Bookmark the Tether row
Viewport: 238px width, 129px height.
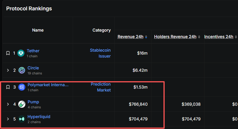click(8, 53)
